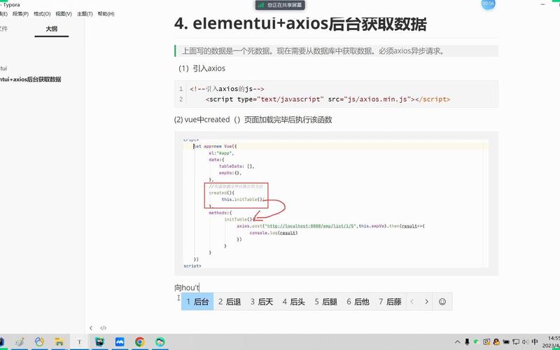
Task: Choose IME candidate 3 后天
Action: coord(262,302)
